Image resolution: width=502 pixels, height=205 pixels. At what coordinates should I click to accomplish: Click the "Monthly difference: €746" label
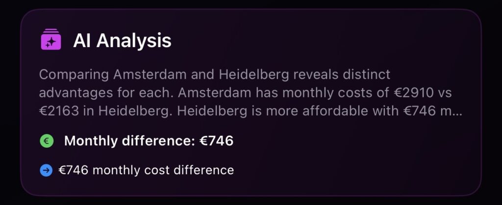tap(149, 141)
